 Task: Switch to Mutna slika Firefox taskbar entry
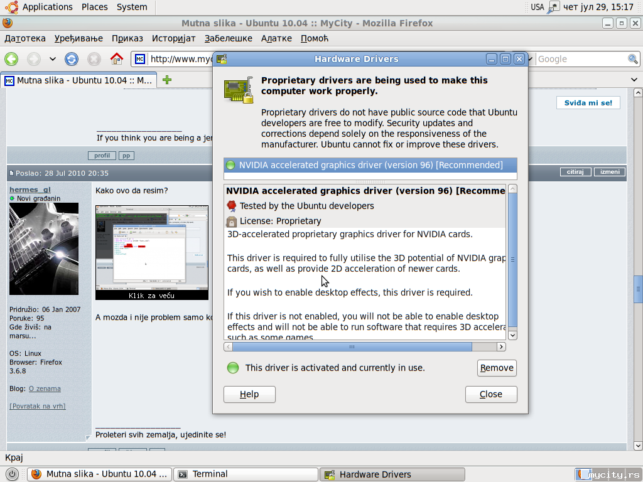tap(100, 474)
